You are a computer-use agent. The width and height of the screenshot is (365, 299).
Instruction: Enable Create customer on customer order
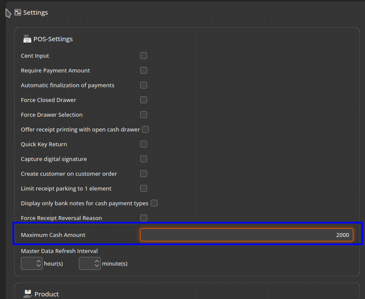coord(144,174)
